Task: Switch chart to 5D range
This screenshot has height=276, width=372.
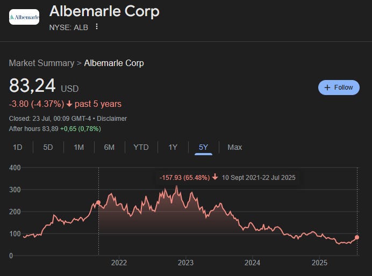Action: tap(48, 147)
